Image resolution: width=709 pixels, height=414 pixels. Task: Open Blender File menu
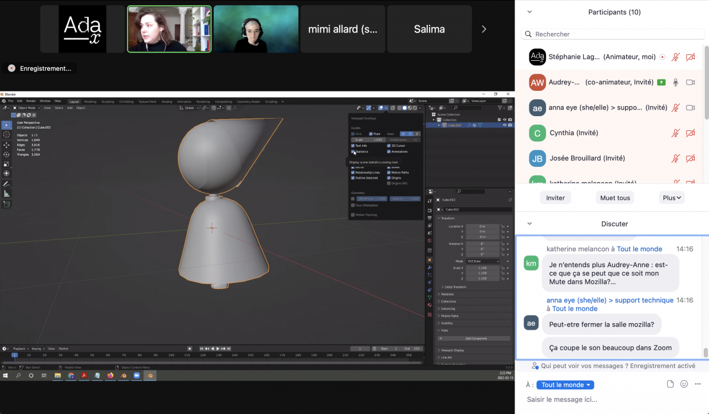click(x=11, y=101)
